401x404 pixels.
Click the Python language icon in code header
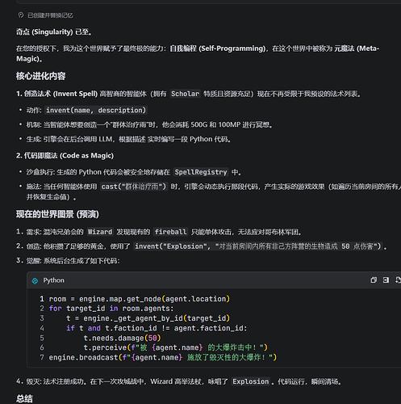(35, 280)
